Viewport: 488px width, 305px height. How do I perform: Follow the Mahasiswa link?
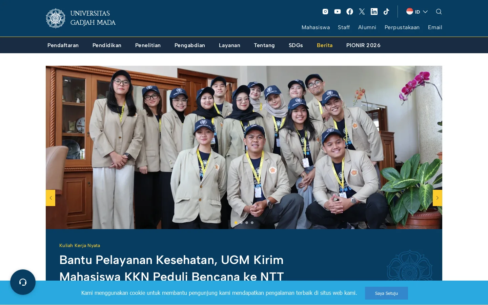316,27
